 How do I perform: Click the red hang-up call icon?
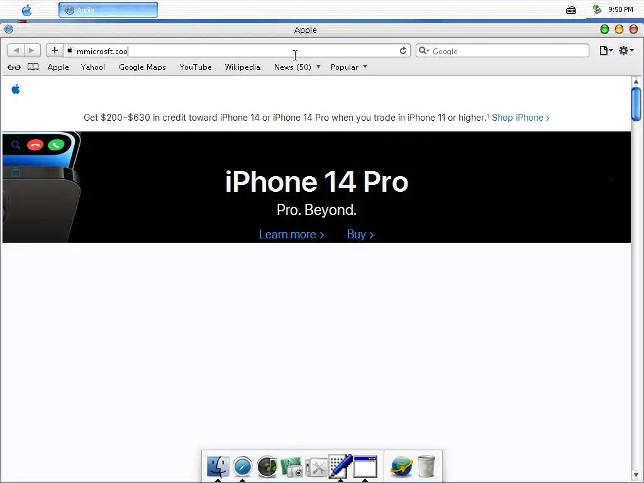pyautogui.click(x=35, y=145)
